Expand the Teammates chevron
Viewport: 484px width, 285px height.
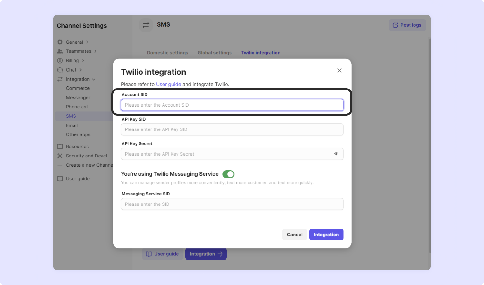[95, 51]
